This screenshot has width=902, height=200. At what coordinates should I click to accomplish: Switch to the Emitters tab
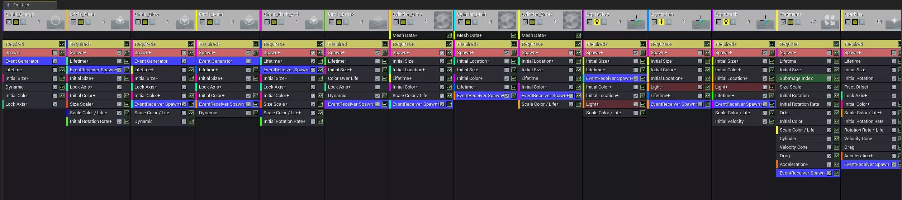point(21,5)
